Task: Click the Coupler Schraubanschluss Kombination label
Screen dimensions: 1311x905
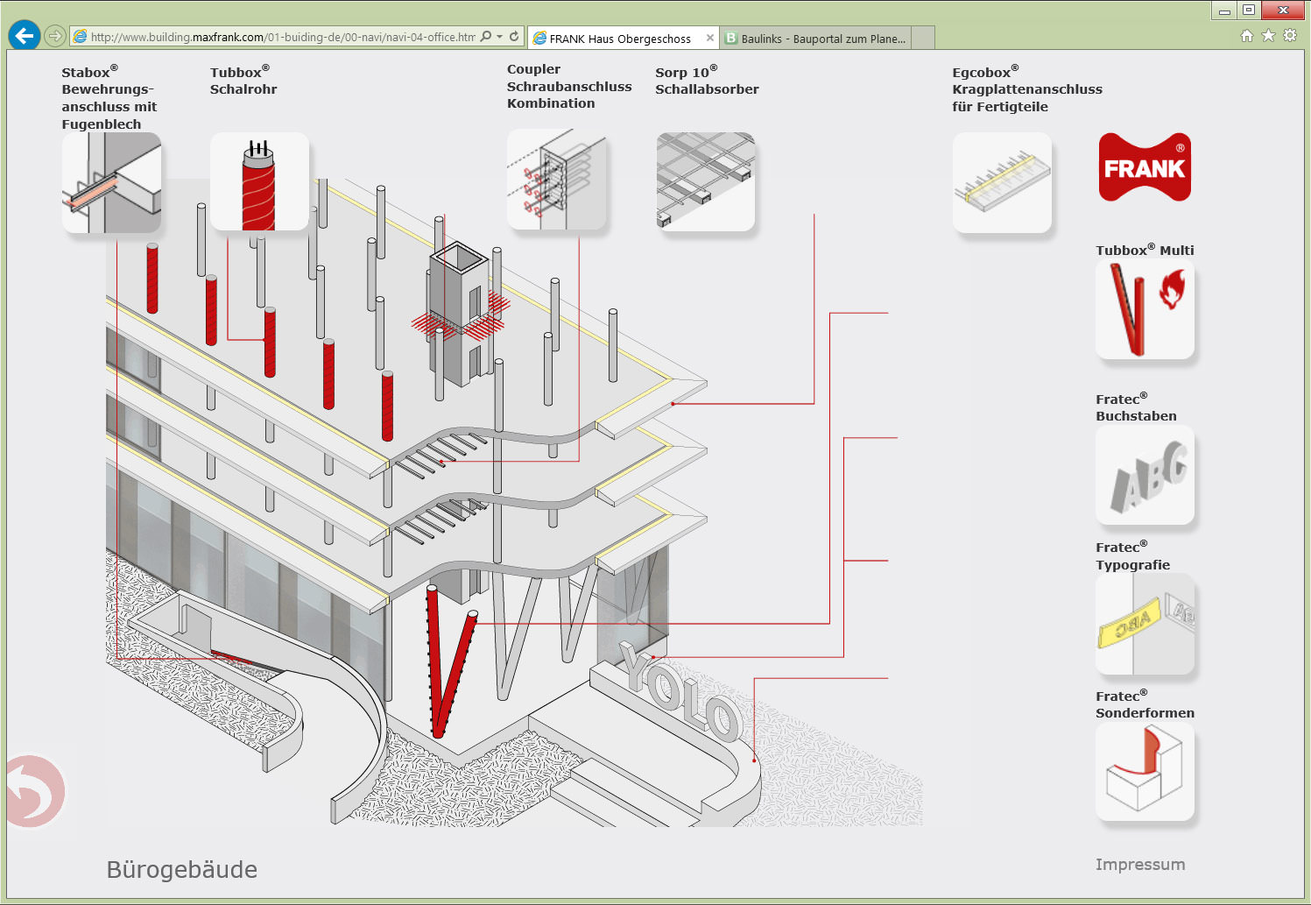Action: [569, 86]
